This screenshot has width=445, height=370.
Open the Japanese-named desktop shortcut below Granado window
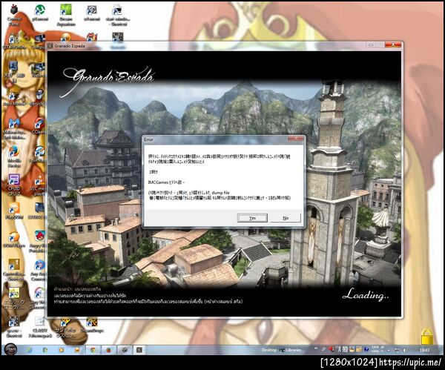point(66,328)
